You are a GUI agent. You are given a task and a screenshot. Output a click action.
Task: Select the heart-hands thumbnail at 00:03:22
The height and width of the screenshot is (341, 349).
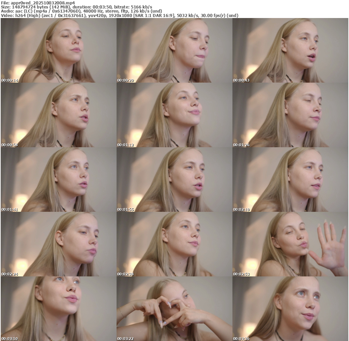point(174,309)
